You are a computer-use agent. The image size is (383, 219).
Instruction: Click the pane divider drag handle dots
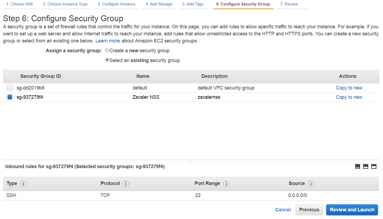click(x=191, y=162)
